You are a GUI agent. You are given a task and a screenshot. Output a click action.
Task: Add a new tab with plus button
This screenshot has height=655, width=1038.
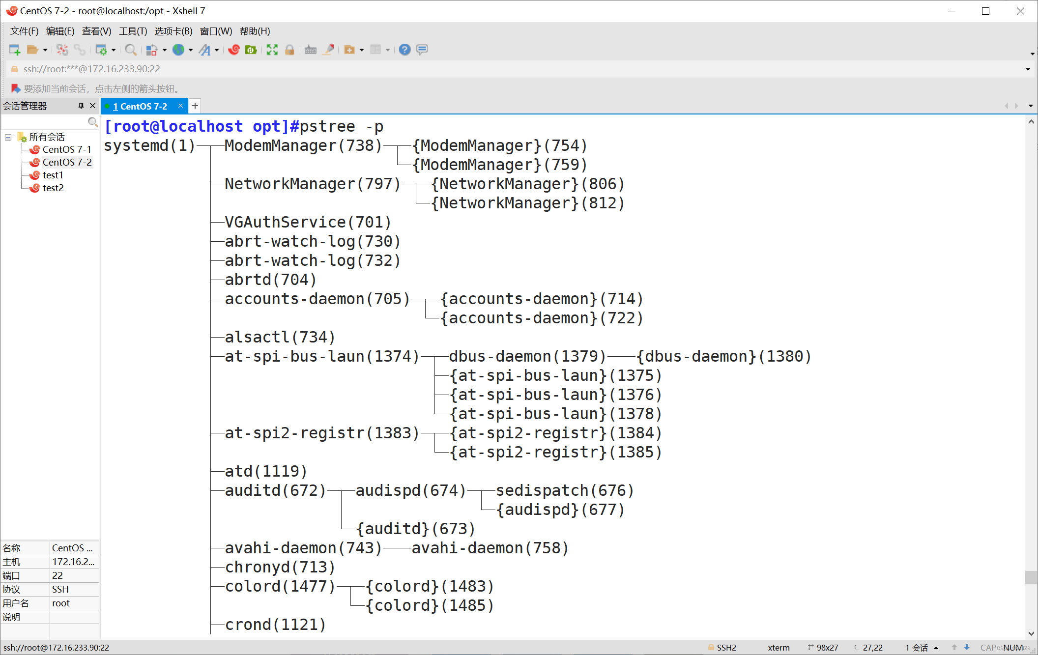coord(195,106)
